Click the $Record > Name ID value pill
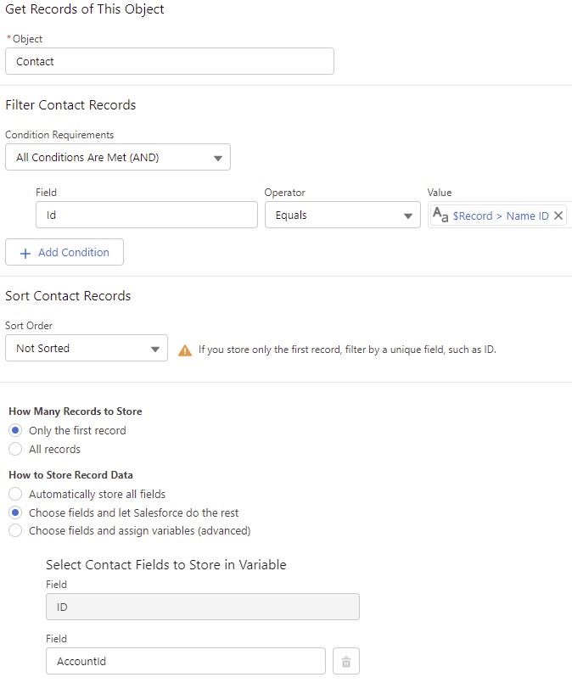The width and height of the screenshot is (572, 683). click(500, 216)
